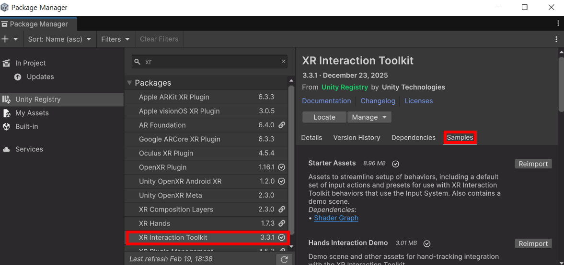564x265 pixels.
Task: Open the Manage dropdown button
Action: pos(369,117)
